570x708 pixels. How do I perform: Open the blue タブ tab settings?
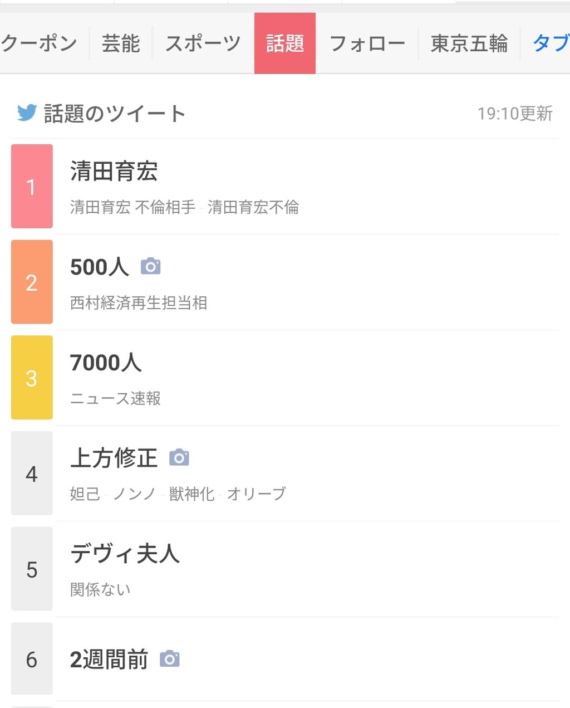click(551, 43)
